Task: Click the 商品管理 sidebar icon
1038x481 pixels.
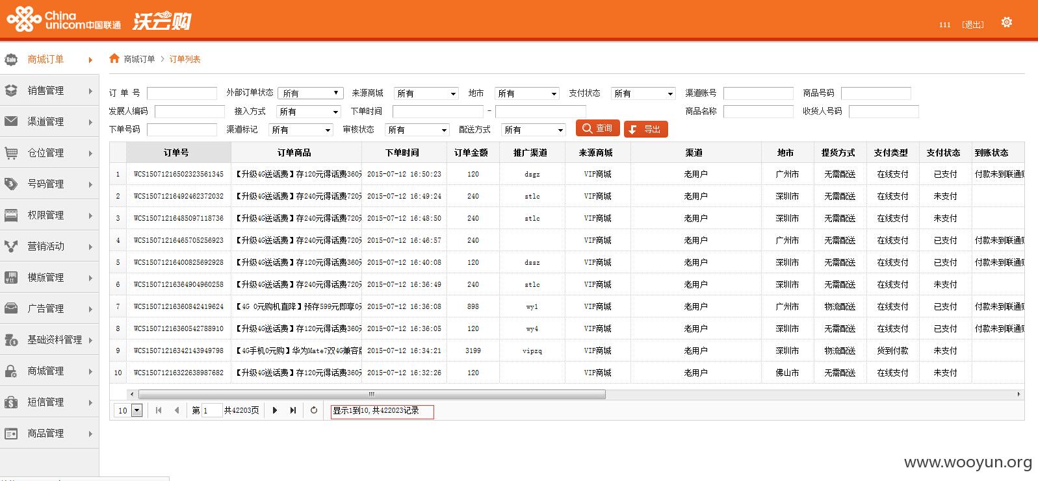Action: (x=11, y=434)
